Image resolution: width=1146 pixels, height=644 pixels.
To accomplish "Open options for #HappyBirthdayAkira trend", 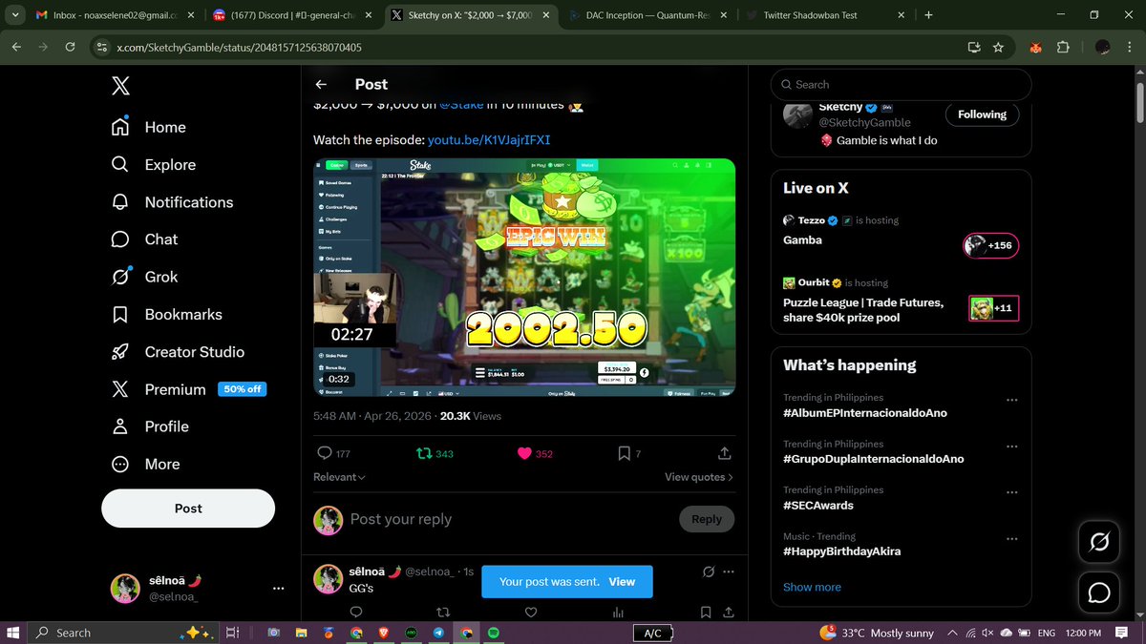I will pos(1011,539).
